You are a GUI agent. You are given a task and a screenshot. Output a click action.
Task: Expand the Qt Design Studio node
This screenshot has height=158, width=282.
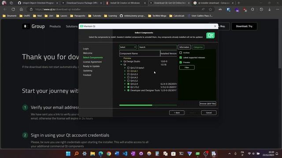point(121,61)
